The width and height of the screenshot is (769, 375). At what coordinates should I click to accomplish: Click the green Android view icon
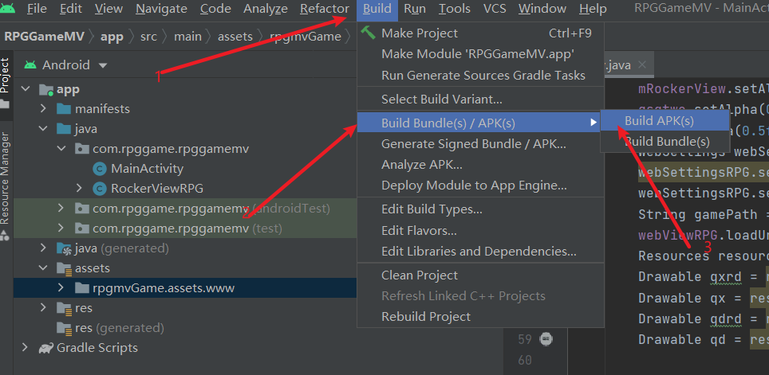[x=30, y=64]
